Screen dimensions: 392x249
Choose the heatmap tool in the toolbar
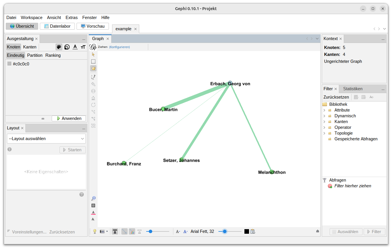[93, 98]
